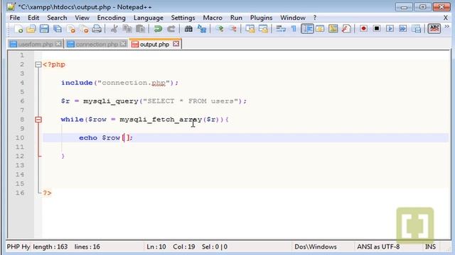Click the Save All toolbar icon
The width and height of the screenshot is (455, 255).
coord(58,28)
